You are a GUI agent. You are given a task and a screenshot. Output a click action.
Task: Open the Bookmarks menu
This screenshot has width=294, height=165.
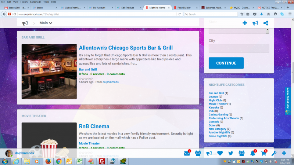coord(35,2)
